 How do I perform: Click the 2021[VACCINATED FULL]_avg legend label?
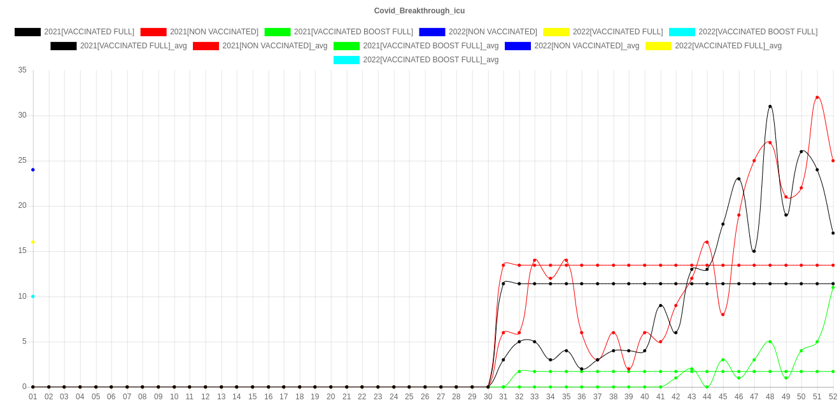point(133,46)
